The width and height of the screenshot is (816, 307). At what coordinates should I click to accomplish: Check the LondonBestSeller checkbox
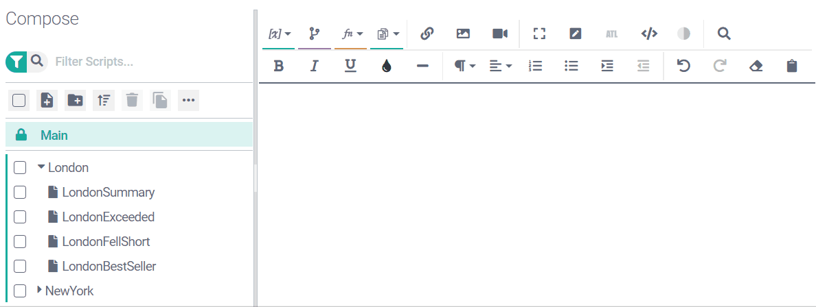(x=20, y=267)
